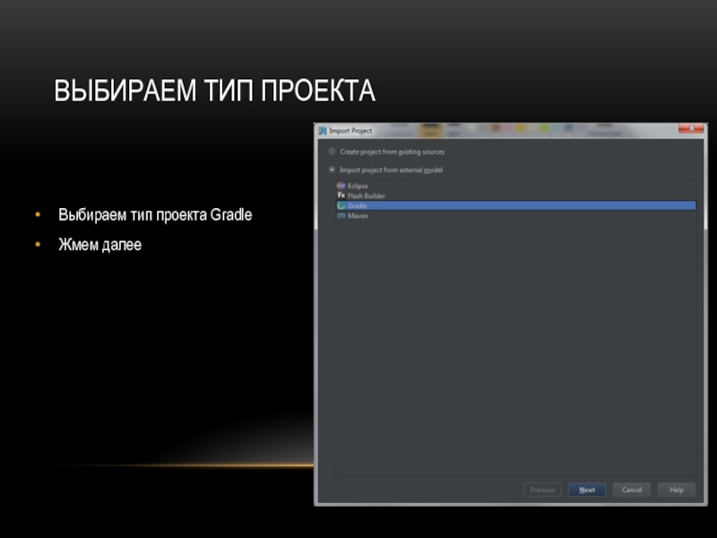Choose Flash Builder as external model
The width and height of the screenshot is (717, 538).
point(516,195)
